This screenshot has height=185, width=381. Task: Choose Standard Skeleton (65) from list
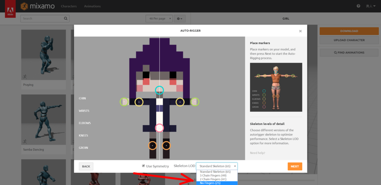pyautogui.click(x=217, y=172)
